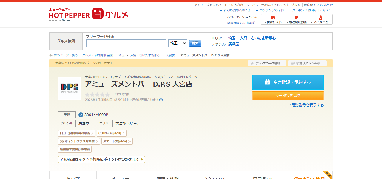This screenshot has height=179, width=382.
Task: Click the 居酒屋 genre link
Action: pyautogui.click(x=234, y=44)
